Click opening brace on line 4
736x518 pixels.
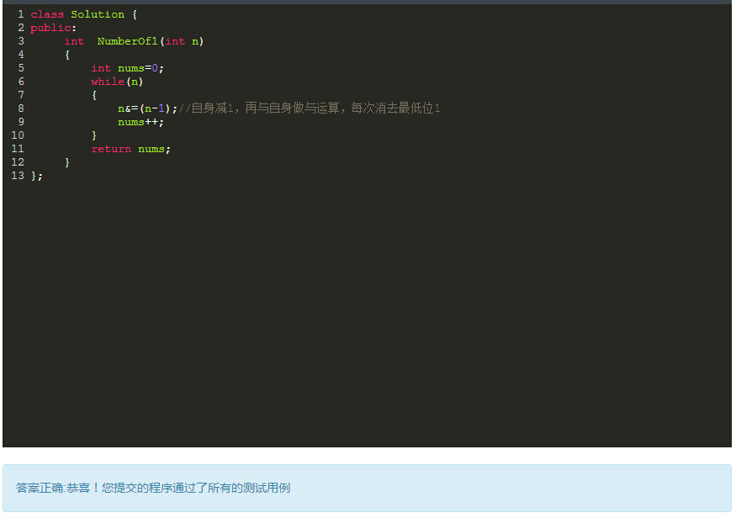(x=67, y=55)
